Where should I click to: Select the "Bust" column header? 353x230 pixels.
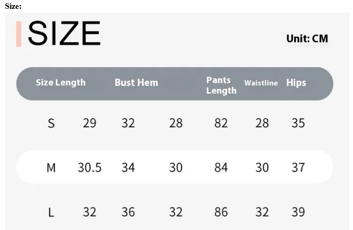pyautogui.click(x=124, y=83)
